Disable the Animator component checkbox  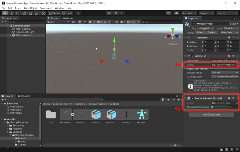[193, 56]
